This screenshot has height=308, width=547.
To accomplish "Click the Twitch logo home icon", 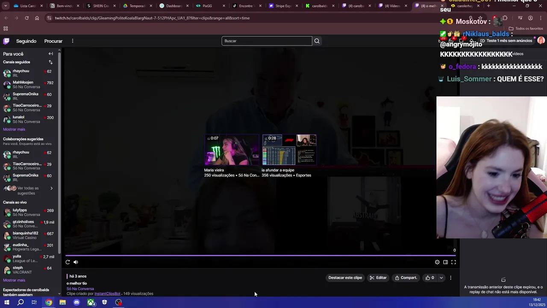I will 6,41.
